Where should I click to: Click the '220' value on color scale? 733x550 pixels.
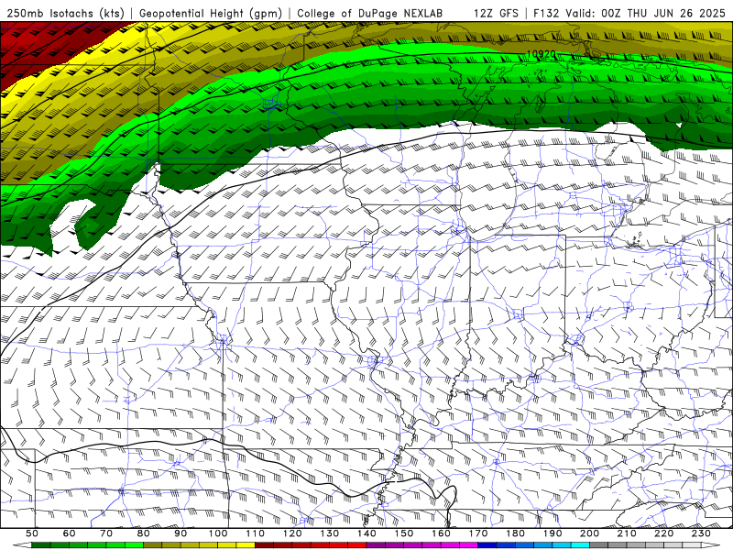[663, 533]
